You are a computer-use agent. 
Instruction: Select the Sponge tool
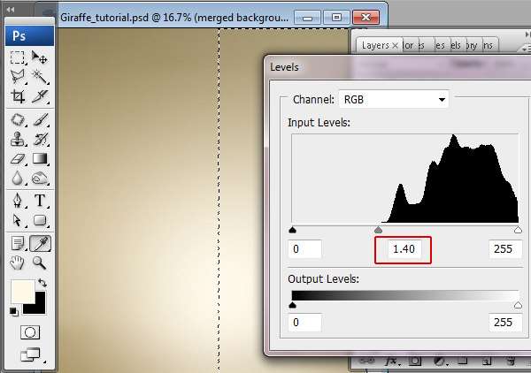(x=40, y=178)
